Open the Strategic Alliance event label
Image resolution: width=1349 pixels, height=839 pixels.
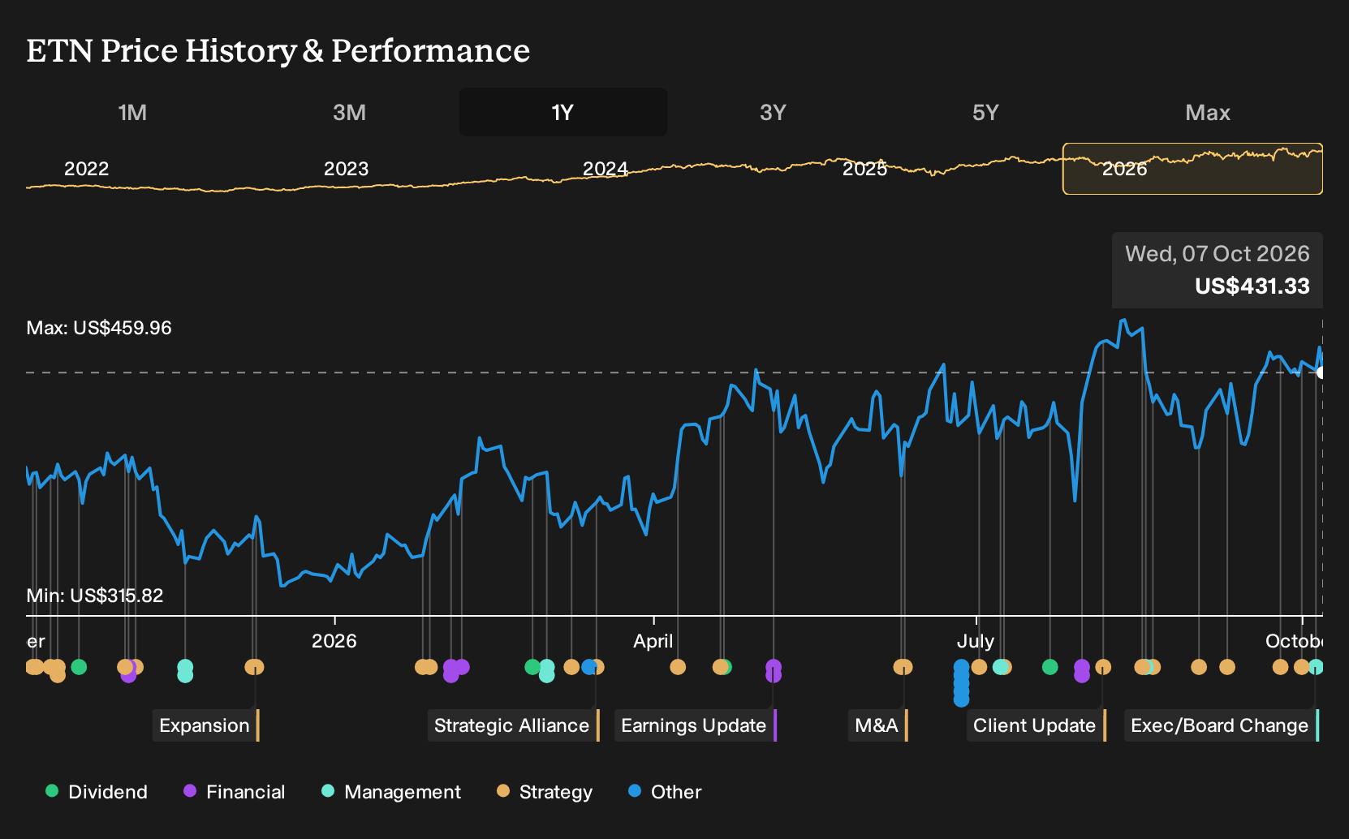click(x=514, y=725)
